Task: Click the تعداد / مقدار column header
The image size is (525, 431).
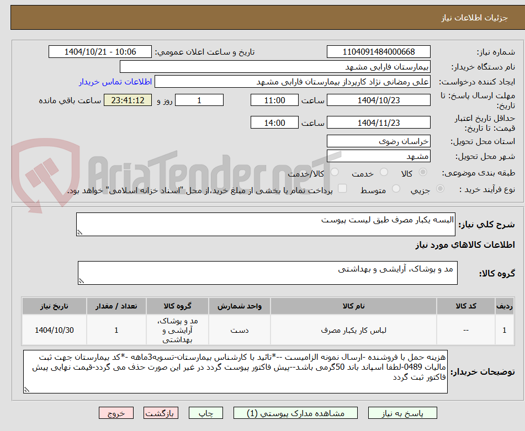Action: 116,306
